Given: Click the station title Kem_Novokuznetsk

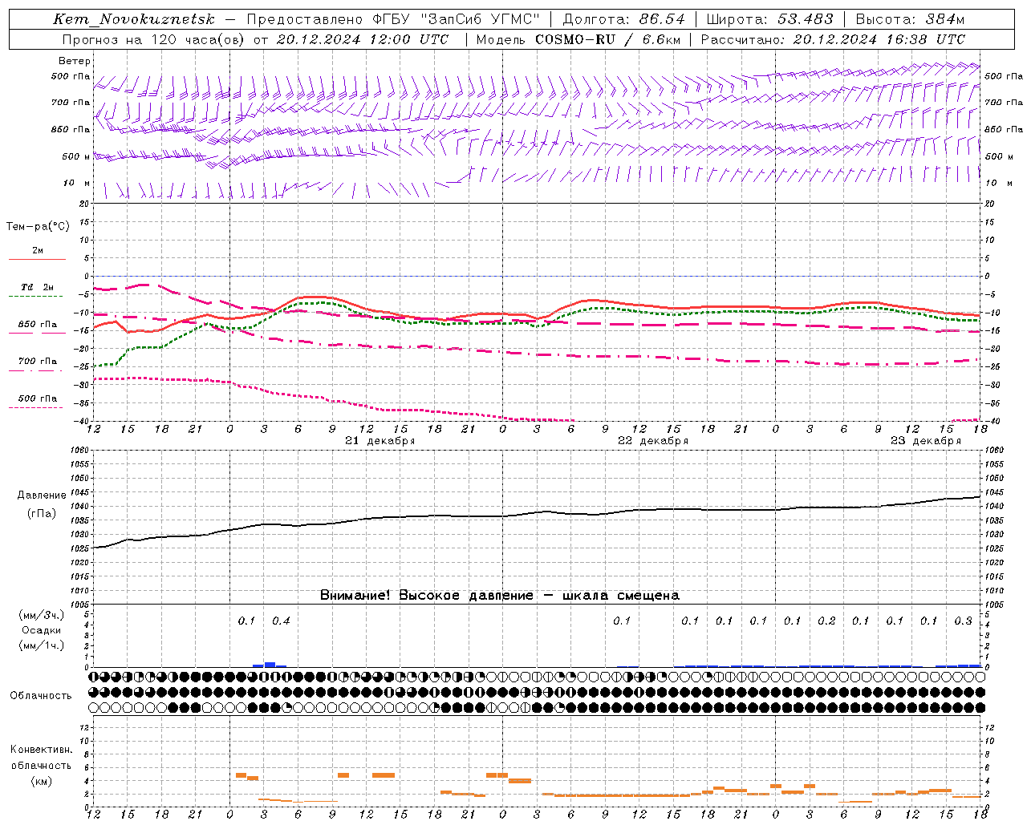Looking at the screenshot, I should pos(134,19).
